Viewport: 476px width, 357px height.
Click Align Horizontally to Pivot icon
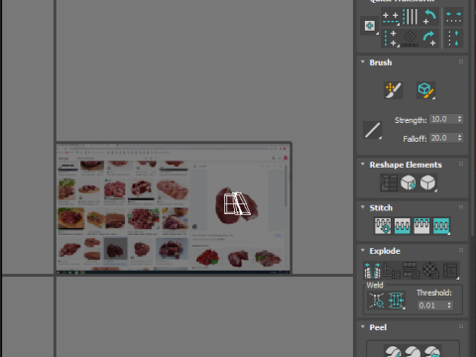391,17
